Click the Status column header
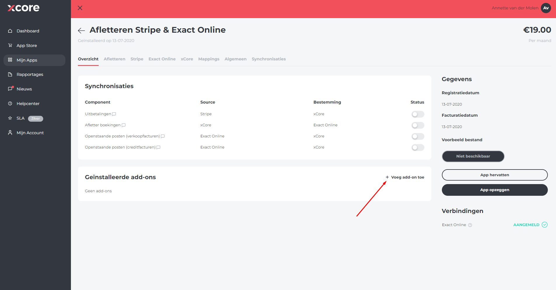Screen dimensions: 556x290 click(417, 102)
